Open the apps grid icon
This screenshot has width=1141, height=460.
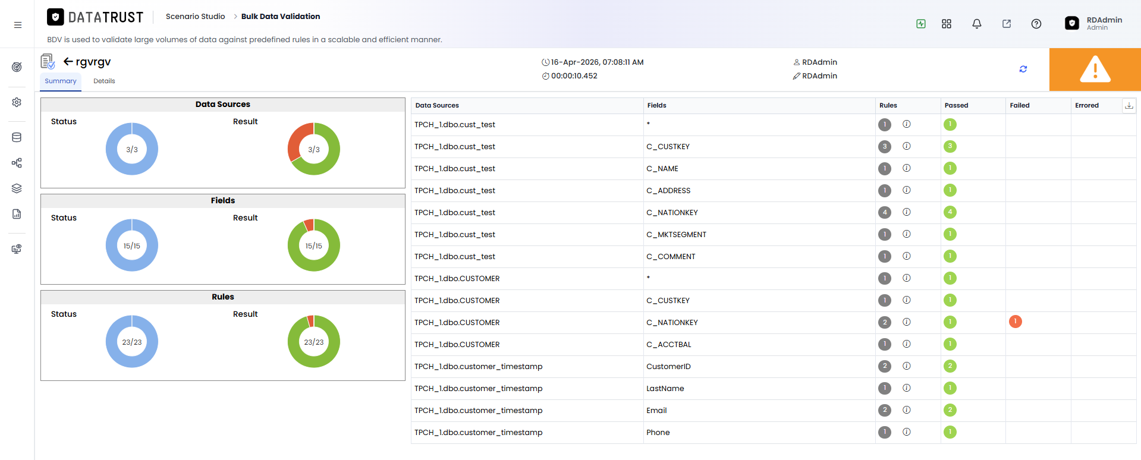947,24
